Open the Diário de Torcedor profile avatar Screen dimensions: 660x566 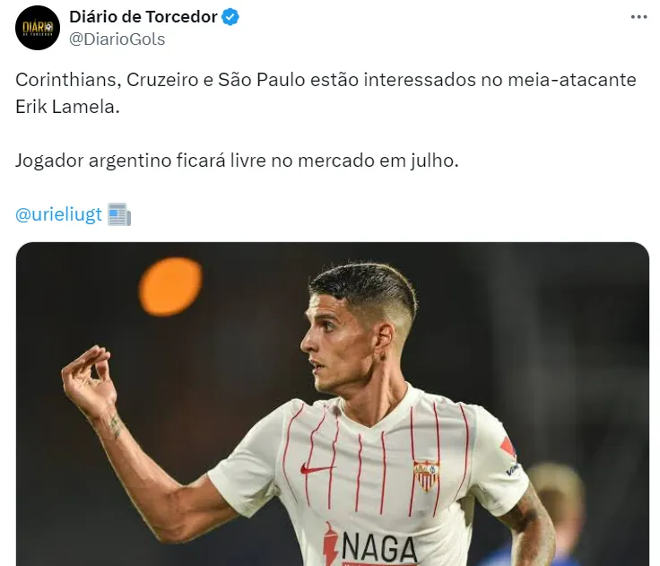tap(38, 28)
